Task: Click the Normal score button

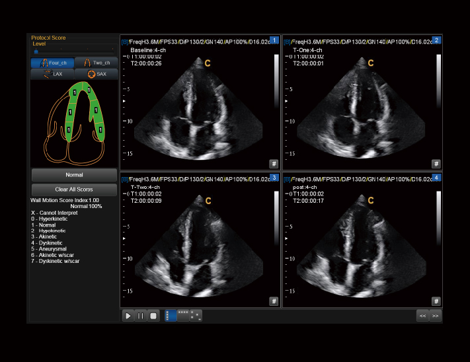Action: click(74, 175)
